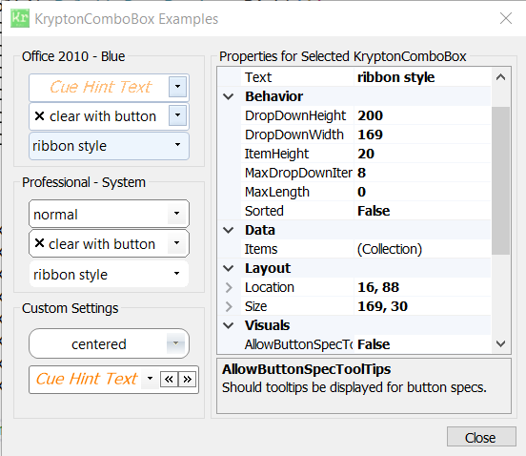The width and height of the screenshot is (526, 456).
Task: Click the Kr application icon in title bar
Action: 20,18
